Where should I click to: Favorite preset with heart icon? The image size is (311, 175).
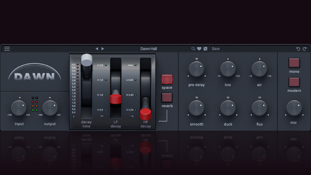coord(199,49)
